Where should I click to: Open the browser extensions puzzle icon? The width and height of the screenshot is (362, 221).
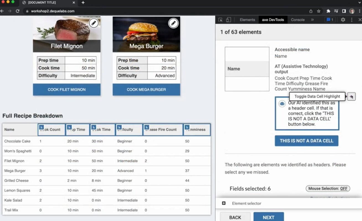pyautogui.click(x=328, y=11)
